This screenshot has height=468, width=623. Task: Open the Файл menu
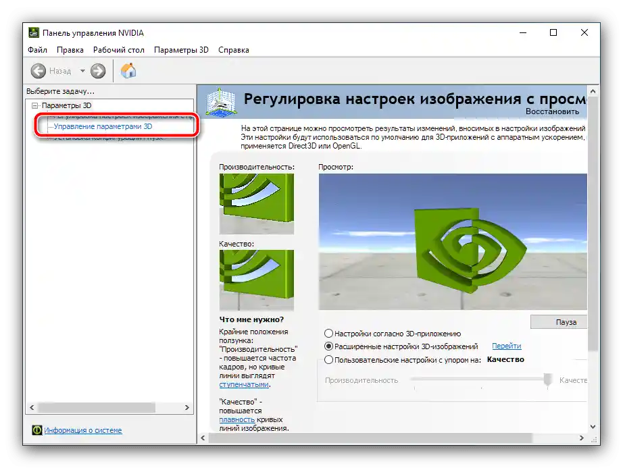pos(37,50)
